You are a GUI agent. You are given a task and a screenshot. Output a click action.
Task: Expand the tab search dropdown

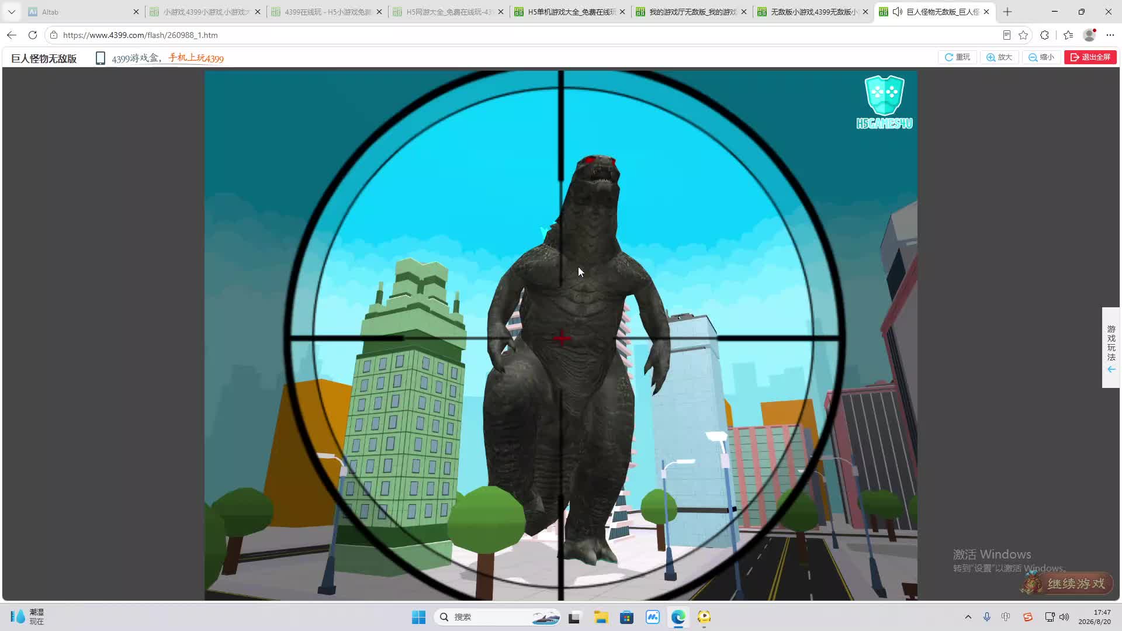11,12
